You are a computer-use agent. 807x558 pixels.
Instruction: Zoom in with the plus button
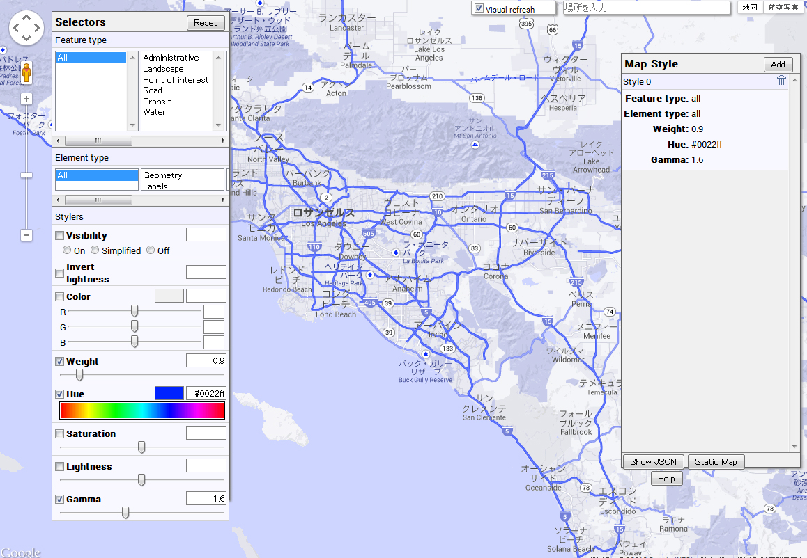[26, 99]
